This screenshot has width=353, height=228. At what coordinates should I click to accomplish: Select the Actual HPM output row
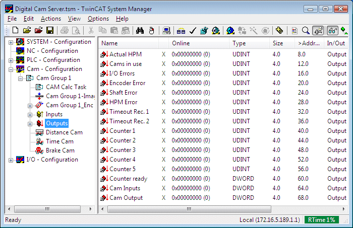click(x=223, y=54)
